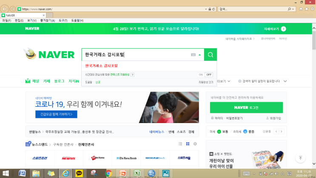This screenshot has width=316, height=178.
Task: Select the suggestion 한국거래소 감시포털
Action: [x=101, y=66]
